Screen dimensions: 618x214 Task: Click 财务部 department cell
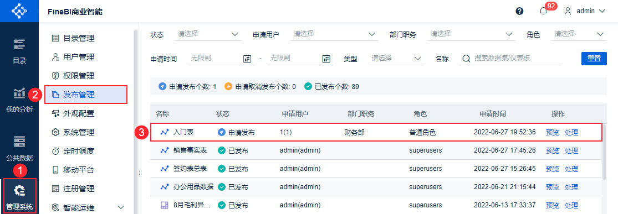(x=354, y=133)
